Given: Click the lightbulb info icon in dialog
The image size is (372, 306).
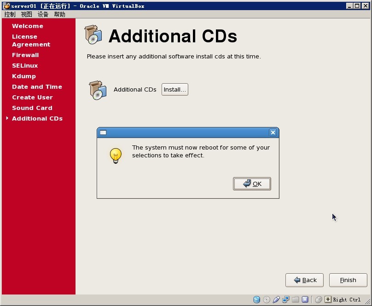Looking at the screenshot, I should (116, 156).
